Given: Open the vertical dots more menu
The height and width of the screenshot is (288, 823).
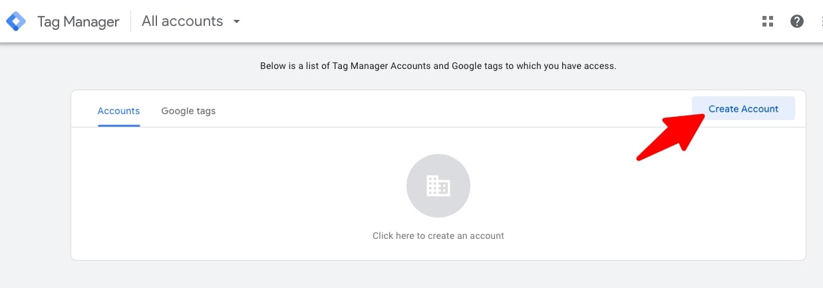Looking at the screenshot, I should [820, 21].
